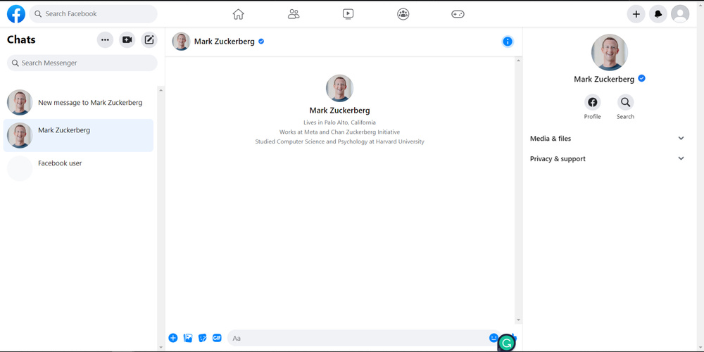
Task: Open the Groups icon in top navigation
Action: 403,14
